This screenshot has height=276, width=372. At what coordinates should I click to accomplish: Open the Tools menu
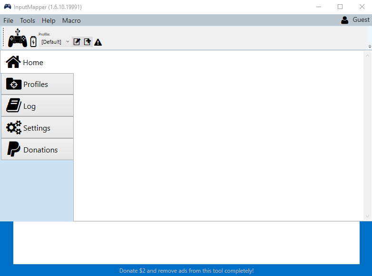[27, 20]
